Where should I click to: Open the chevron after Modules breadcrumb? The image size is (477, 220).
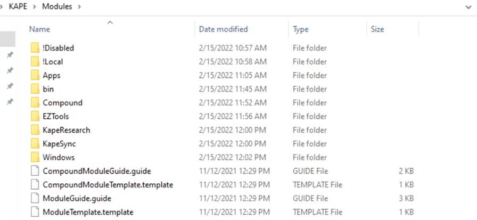tap(79, 6)
